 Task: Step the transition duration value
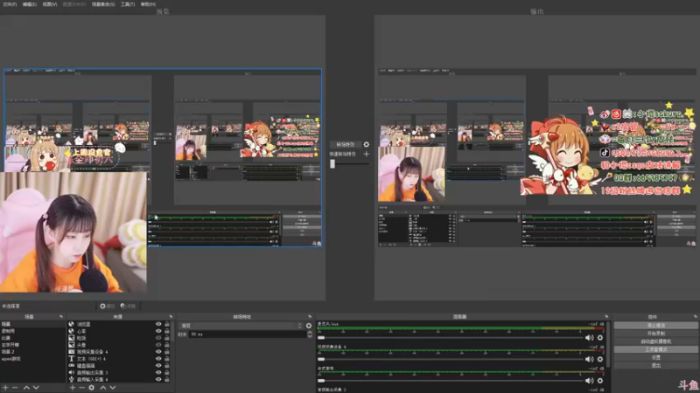click(x=310, y=334)
